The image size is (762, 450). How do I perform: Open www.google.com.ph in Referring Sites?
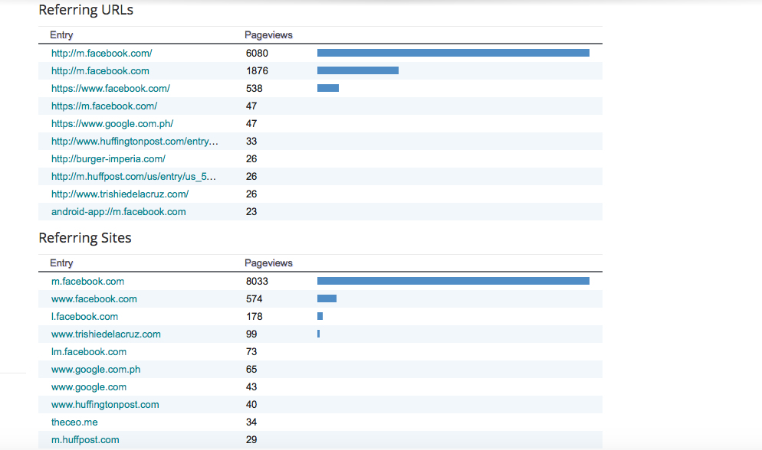[96, 370]
